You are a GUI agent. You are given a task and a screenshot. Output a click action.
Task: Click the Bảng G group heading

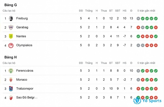click(11, 5)
